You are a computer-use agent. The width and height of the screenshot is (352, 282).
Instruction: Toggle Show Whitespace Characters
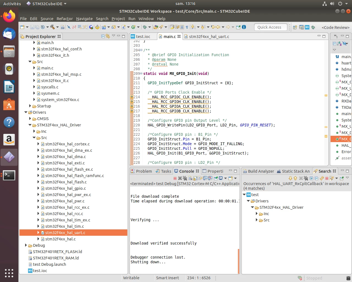pos(187,27)
